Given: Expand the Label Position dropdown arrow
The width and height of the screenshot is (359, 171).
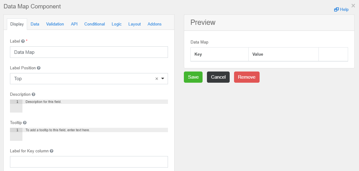Looking at the screenshot, I should click(x=163, y=79).
